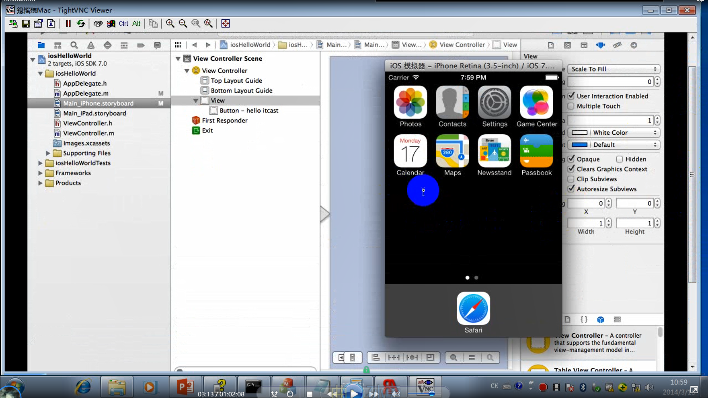Open the media library filmstrip icon
Viewport: 708px width, 398px height.
pyautogui.click(x=617, y=320)
